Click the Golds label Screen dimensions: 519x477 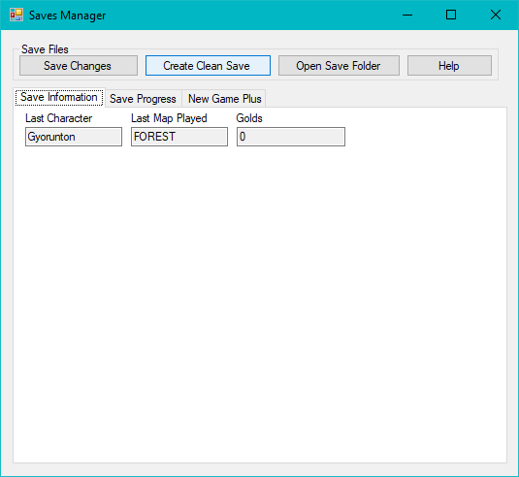point(249,118)
